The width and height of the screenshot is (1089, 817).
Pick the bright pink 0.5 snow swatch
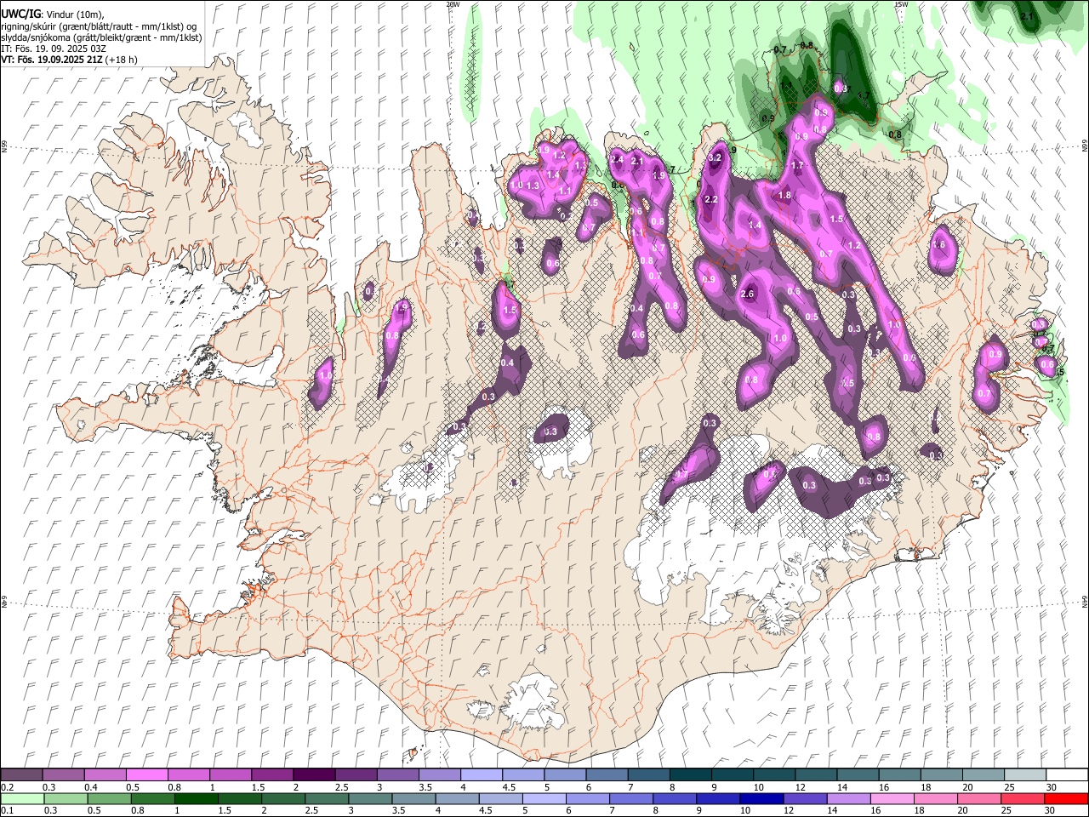click(x=146, y=774)
